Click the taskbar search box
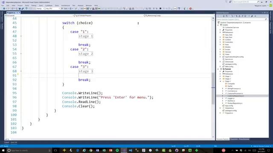Image resolution: width=273 pixels, height=153 pixels. (29, 150)
